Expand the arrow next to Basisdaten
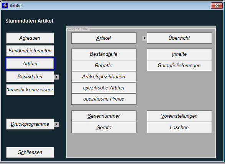 (56, 77)
